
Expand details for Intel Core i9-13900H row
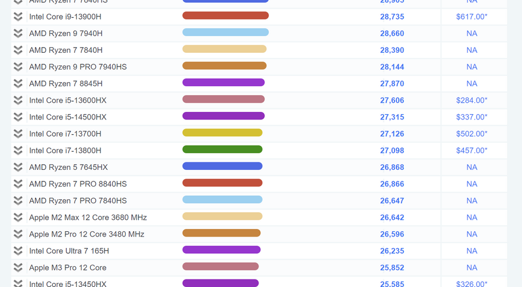[18, 17]
